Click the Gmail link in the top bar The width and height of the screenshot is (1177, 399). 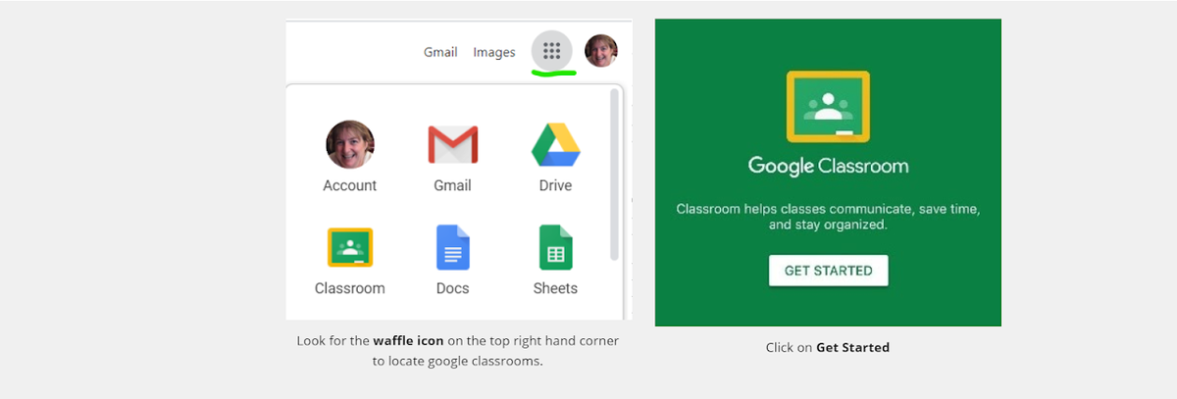click(440, 52)
